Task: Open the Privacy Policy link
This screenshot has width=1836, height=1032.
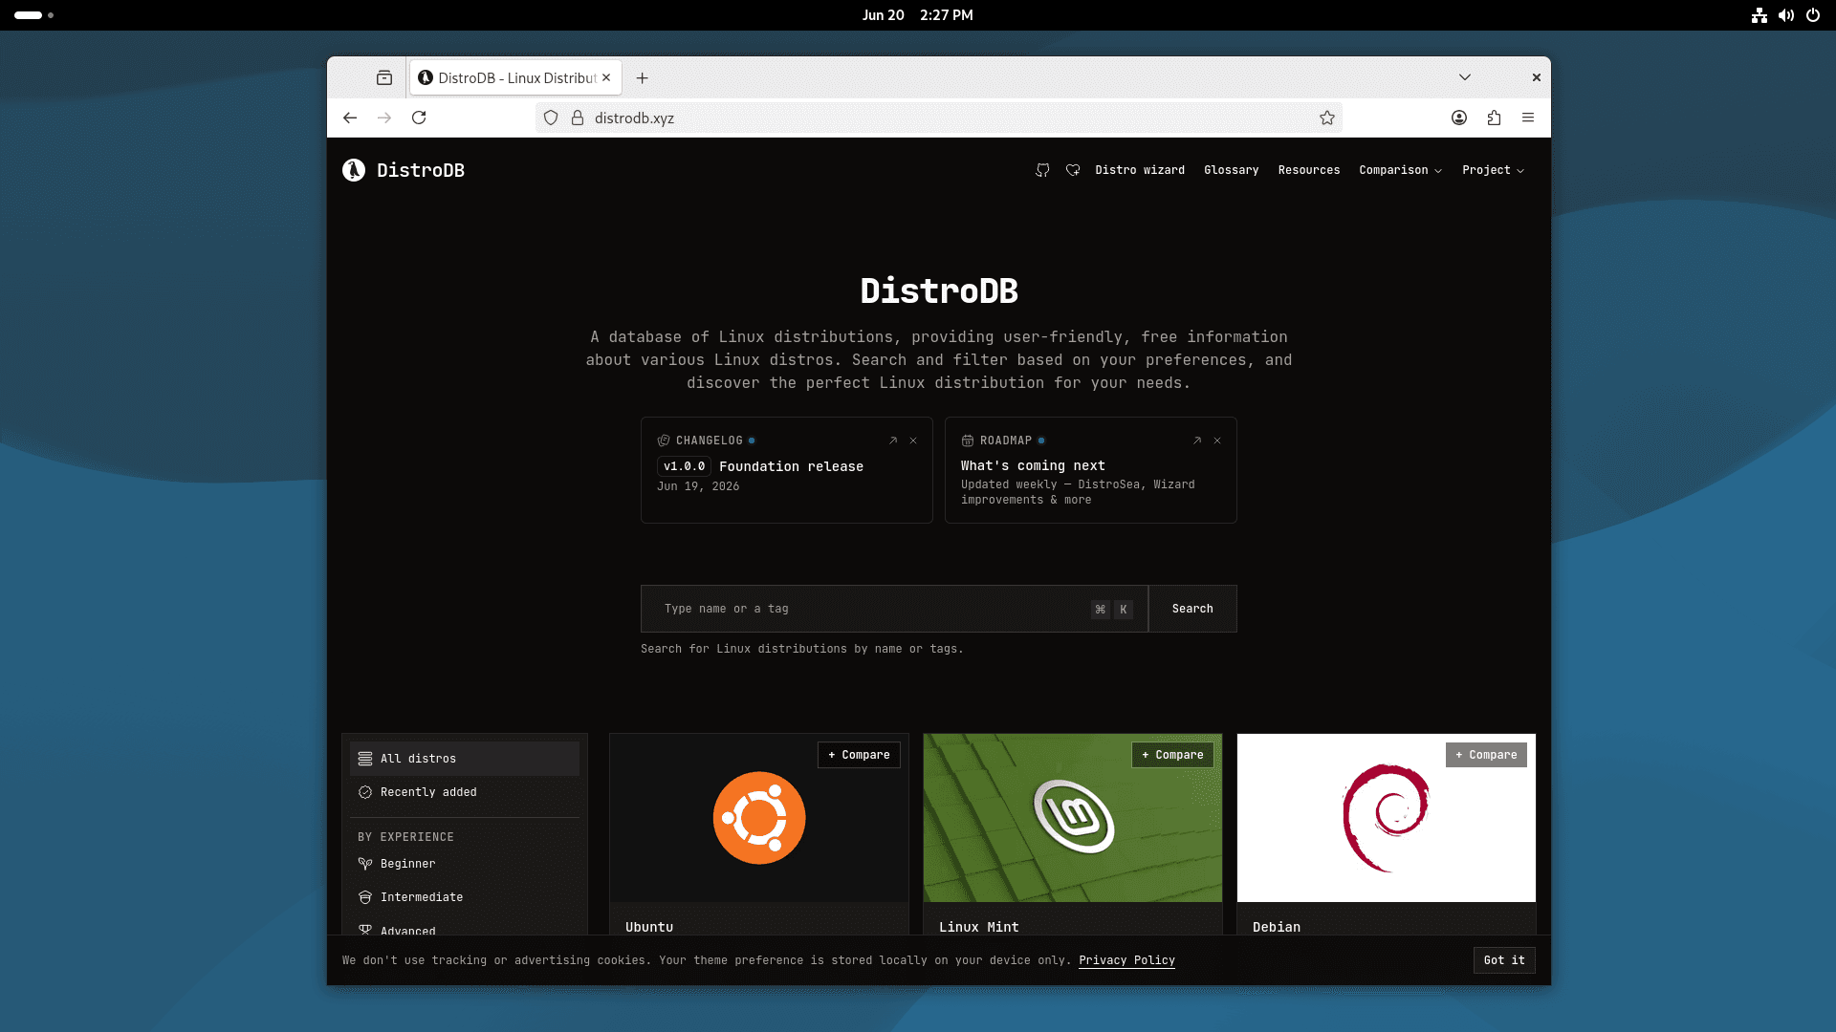Action: pos(1126,960)
